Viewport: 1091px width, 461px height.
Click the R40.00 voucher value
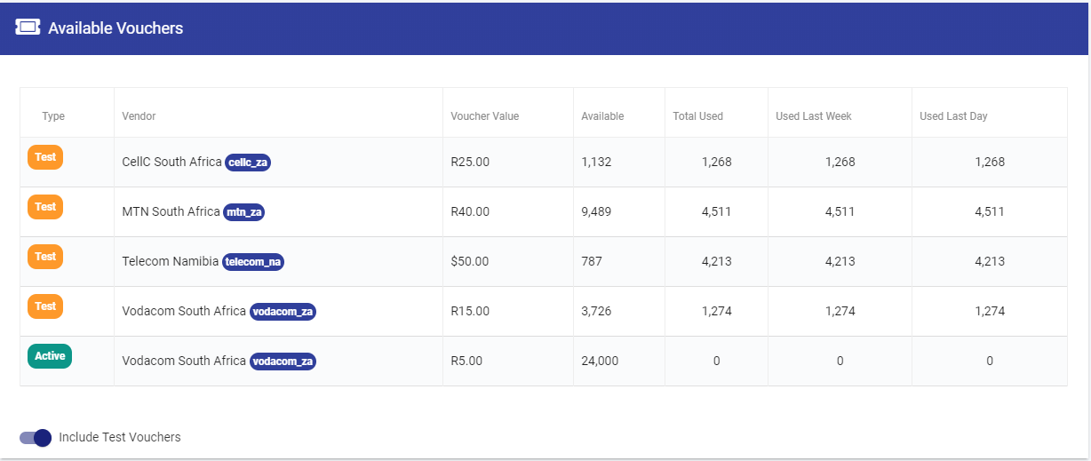coord(470,211)
